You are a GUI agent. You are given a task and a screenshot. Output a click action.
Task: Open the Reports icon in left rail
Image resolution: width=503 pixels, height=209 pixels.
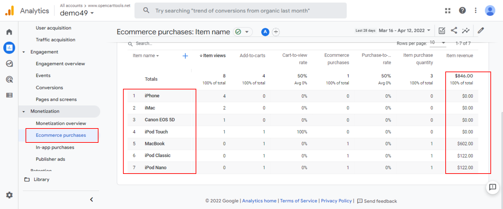tap(9, 48)
